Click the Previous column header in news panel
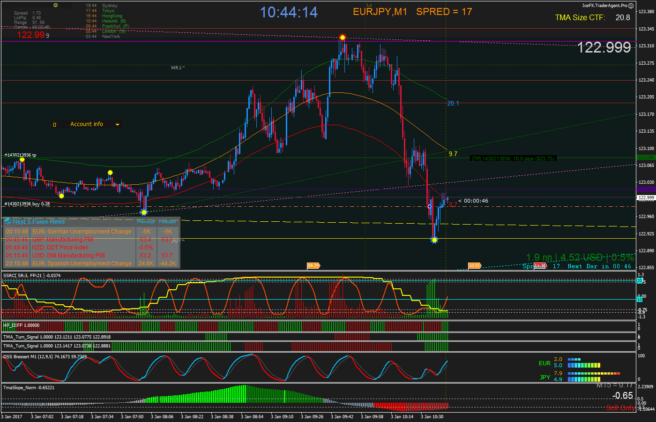This screenshot has height=422, width=656. (x=146, y=222)
